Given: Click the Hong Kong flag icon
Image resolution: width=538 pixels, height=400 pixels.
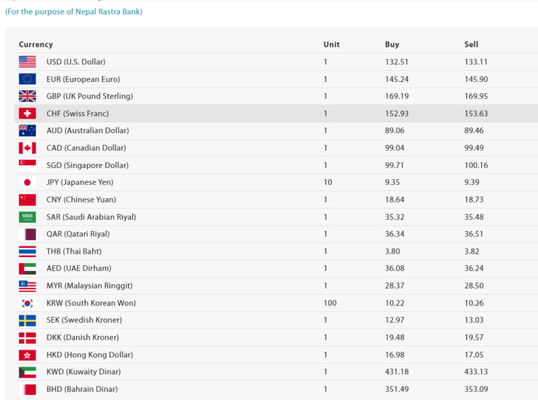Looking at the screenshot, I should point(27,354).
